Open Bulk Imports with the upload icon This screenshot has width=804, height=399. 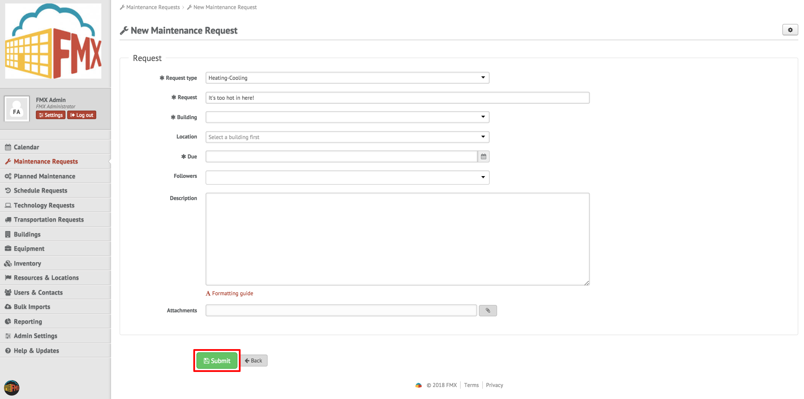[8, 306]
